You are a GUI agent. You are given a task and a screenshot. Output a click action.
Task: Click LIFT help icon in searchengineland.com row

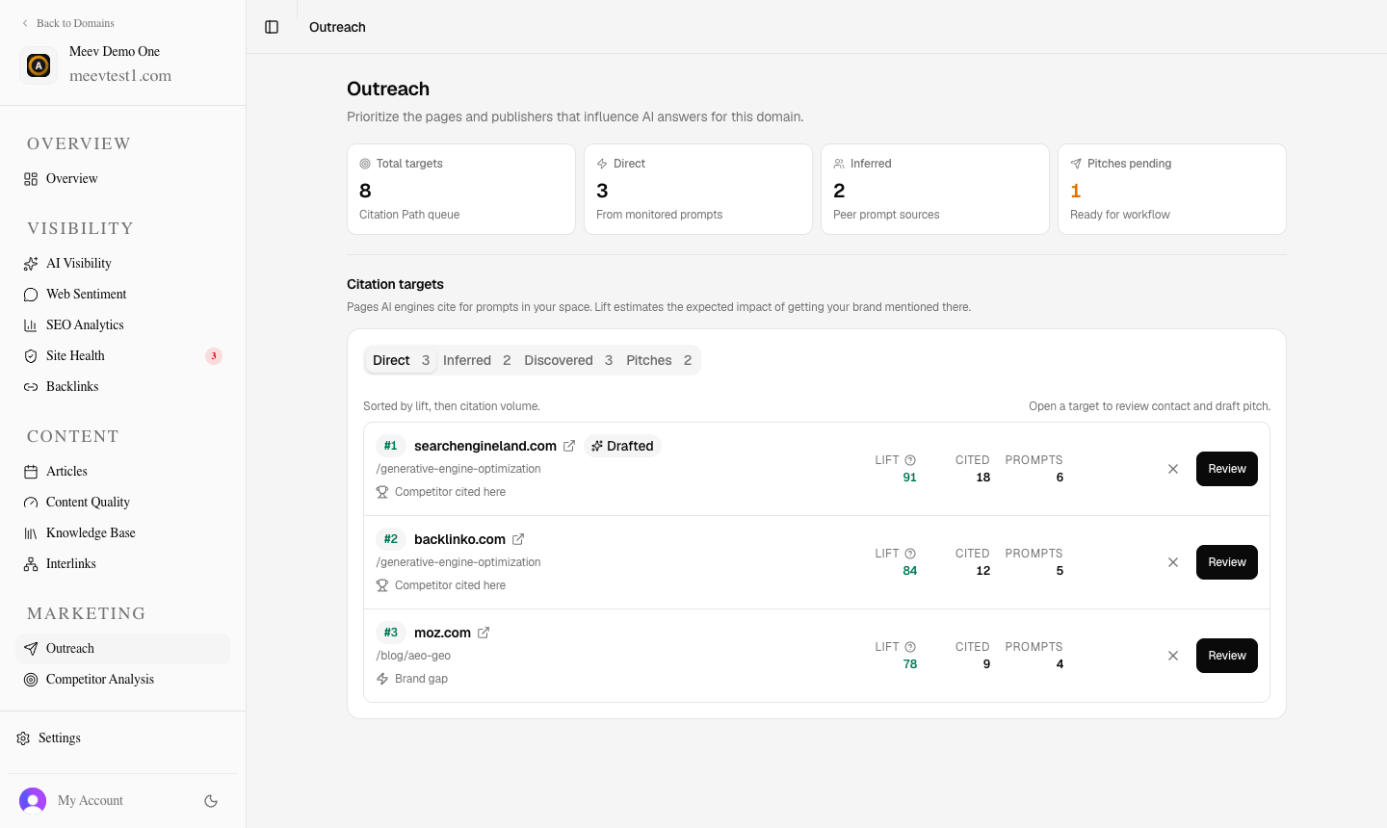click(910, 460)
